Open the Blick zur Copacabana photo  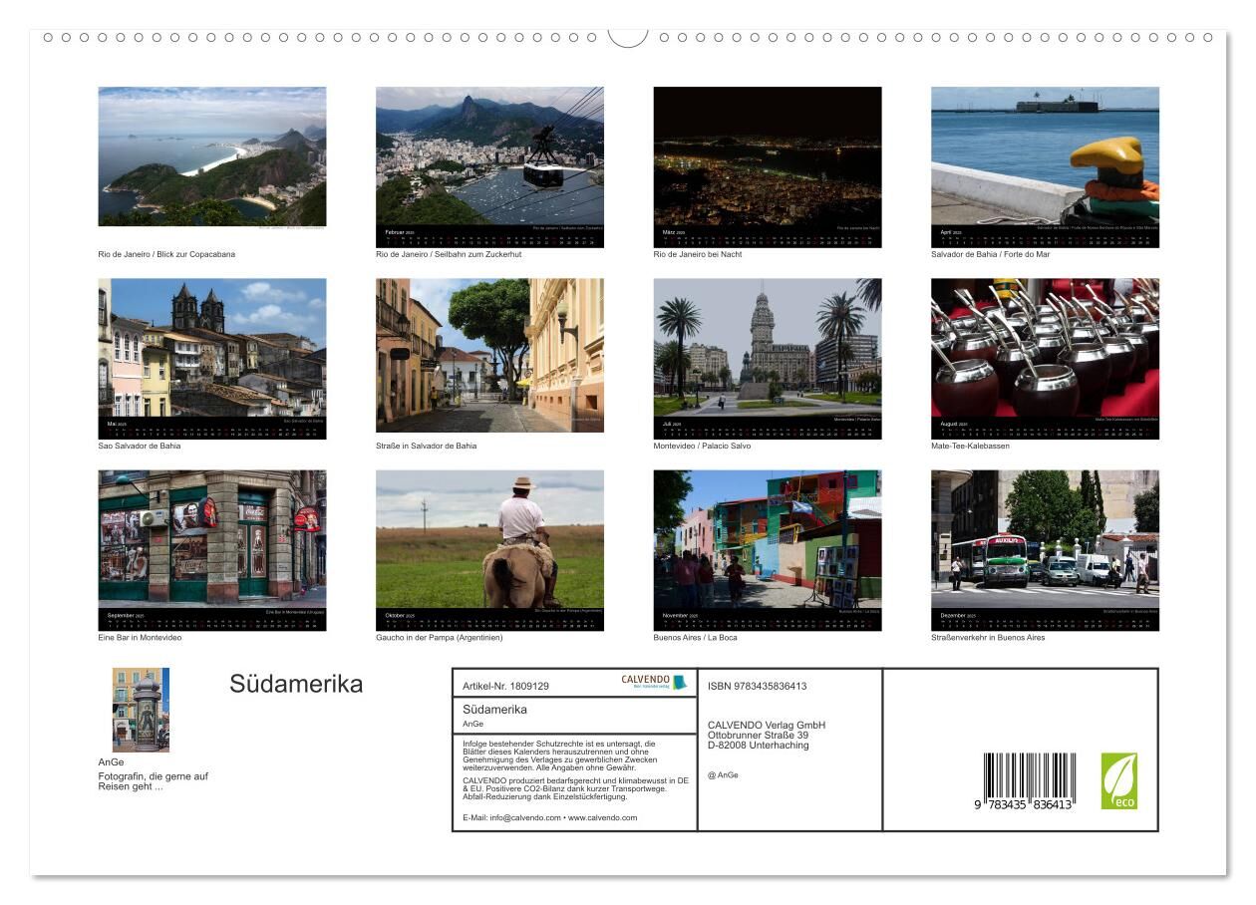(211, 156)
